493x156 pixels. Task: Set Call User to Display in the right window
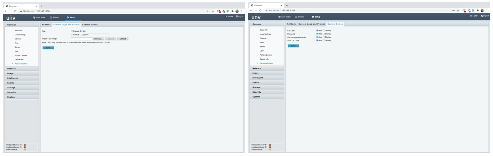[324, 30]
